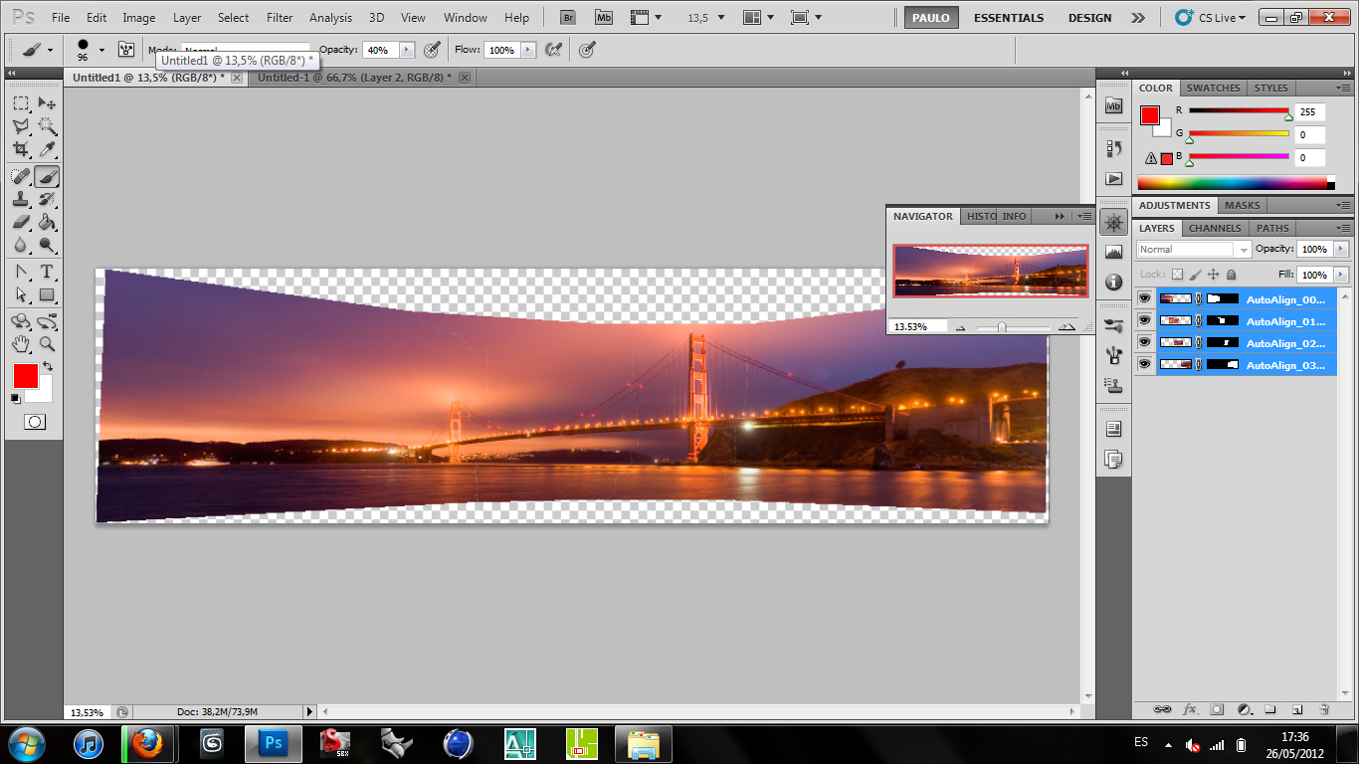Select the Paint Bucket tool

47,222
